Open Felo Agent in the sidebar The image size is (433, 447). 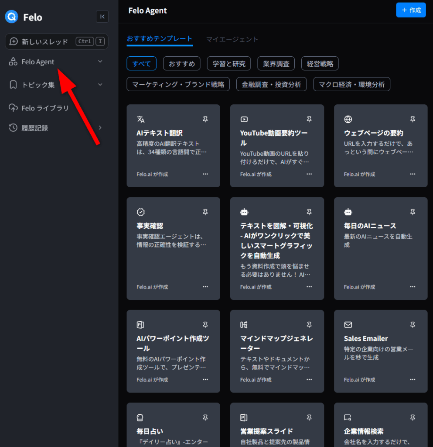tap(38, 62)
